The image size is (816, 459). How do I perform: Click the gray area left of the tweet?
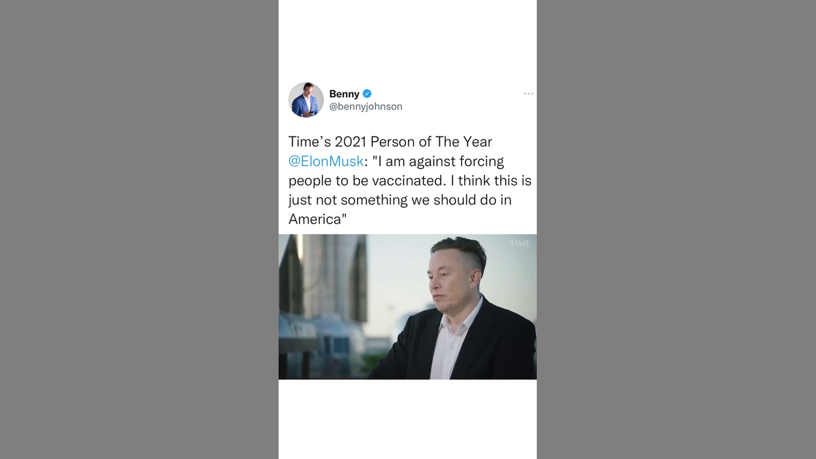139,229
